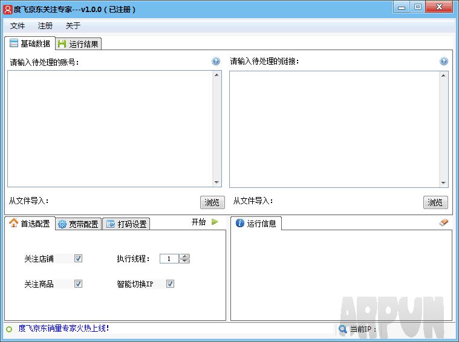Image resolution: width=459 pixels, height=342 pixels.
Task: Minimize the application window
Action: 402,7
